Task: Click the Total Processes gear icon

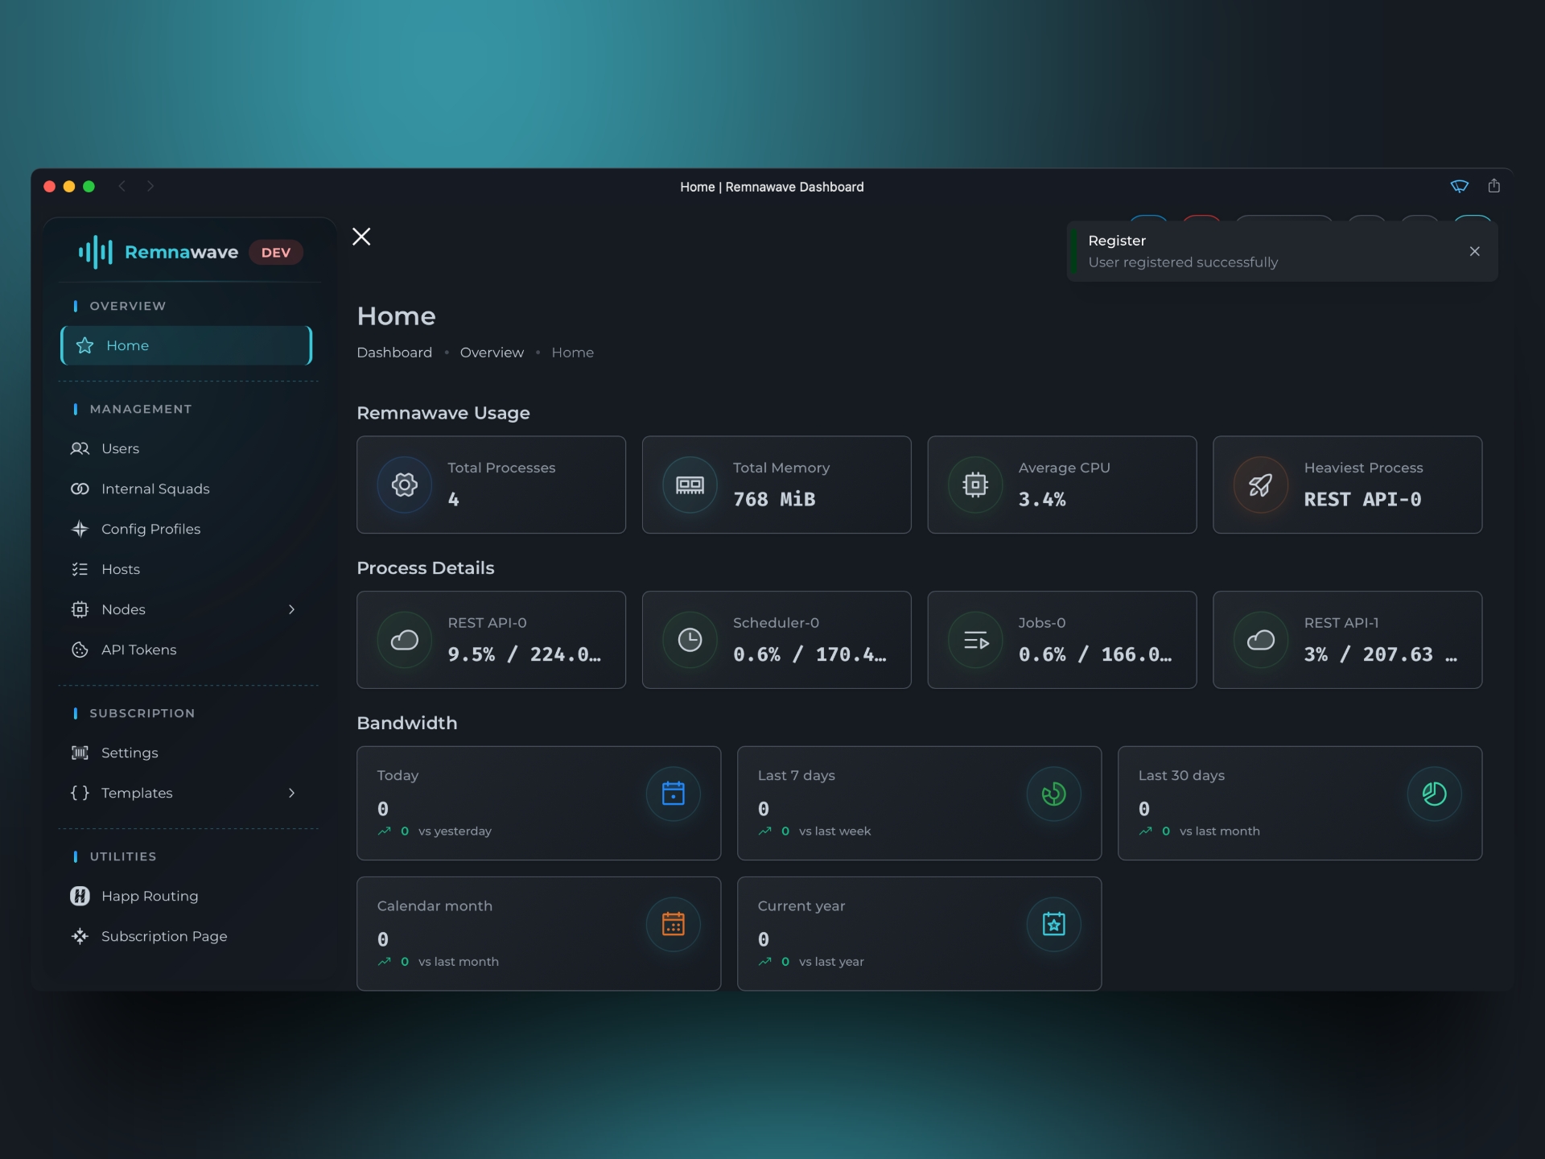Action: [x=404, y=485]
